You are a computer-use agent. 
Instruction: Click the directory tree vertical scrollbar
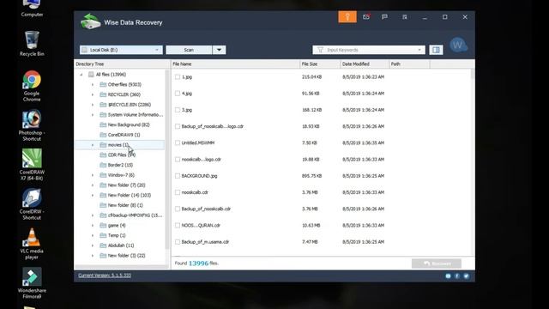pyautogui.click(x=167, y=160)
